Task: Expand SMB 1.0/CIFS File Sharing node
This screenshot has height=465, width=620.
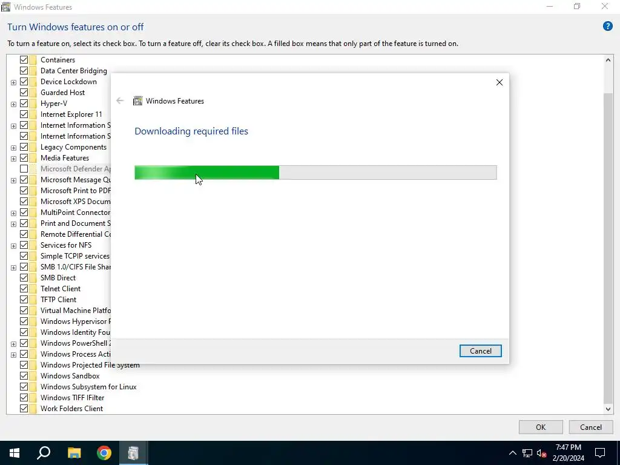Action: 13,267
